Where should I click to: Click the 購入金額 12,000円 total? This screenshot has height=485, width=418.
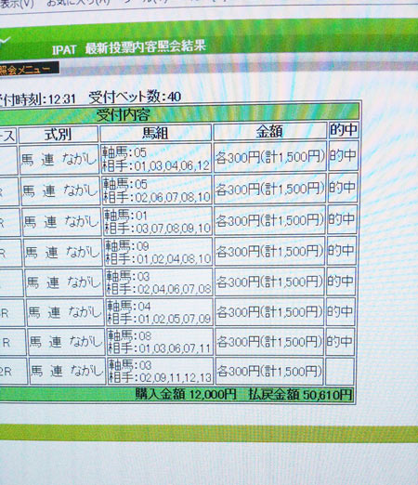point(186,394)
